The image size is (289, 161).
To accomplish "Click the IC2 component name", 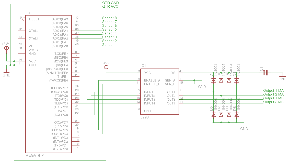I will coord(28,13).
